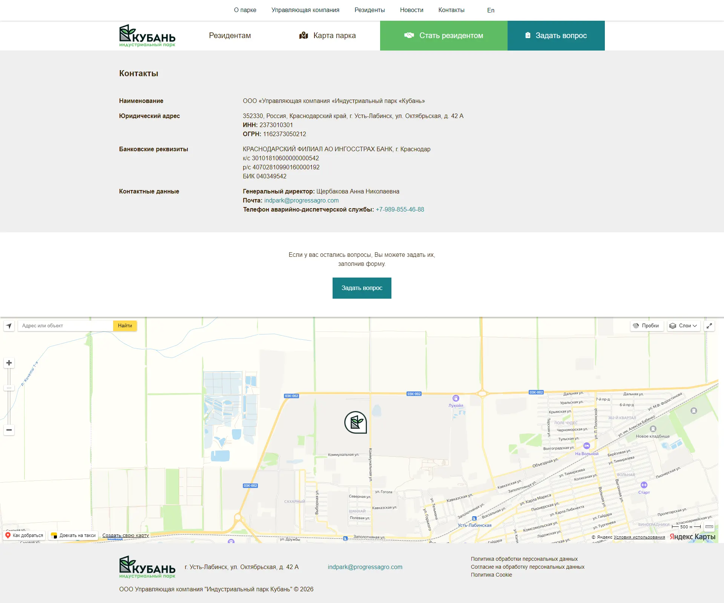724x603 pixels.
Task: Open the Резиденты top menu item
Action: point(370,10)
